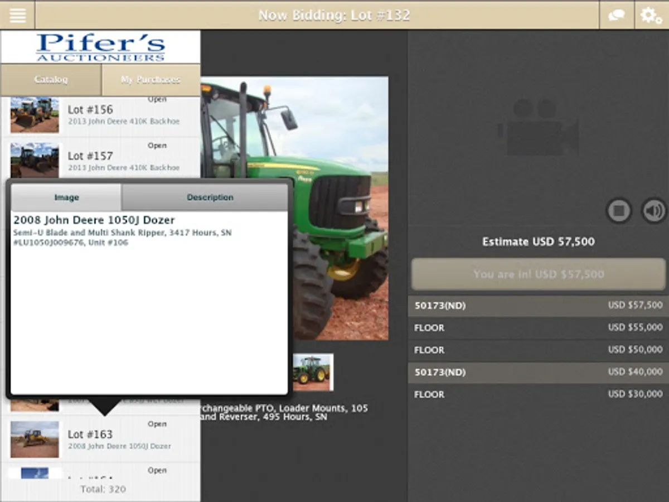Switch to the Catalog tab
Screen dimensions: 669x502
click(51, 80)
